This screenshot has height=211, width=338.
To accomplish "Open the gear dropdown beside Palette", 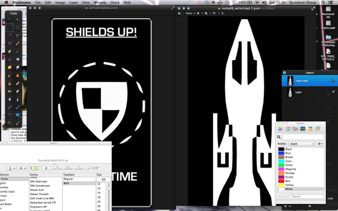I will point(321,143).
